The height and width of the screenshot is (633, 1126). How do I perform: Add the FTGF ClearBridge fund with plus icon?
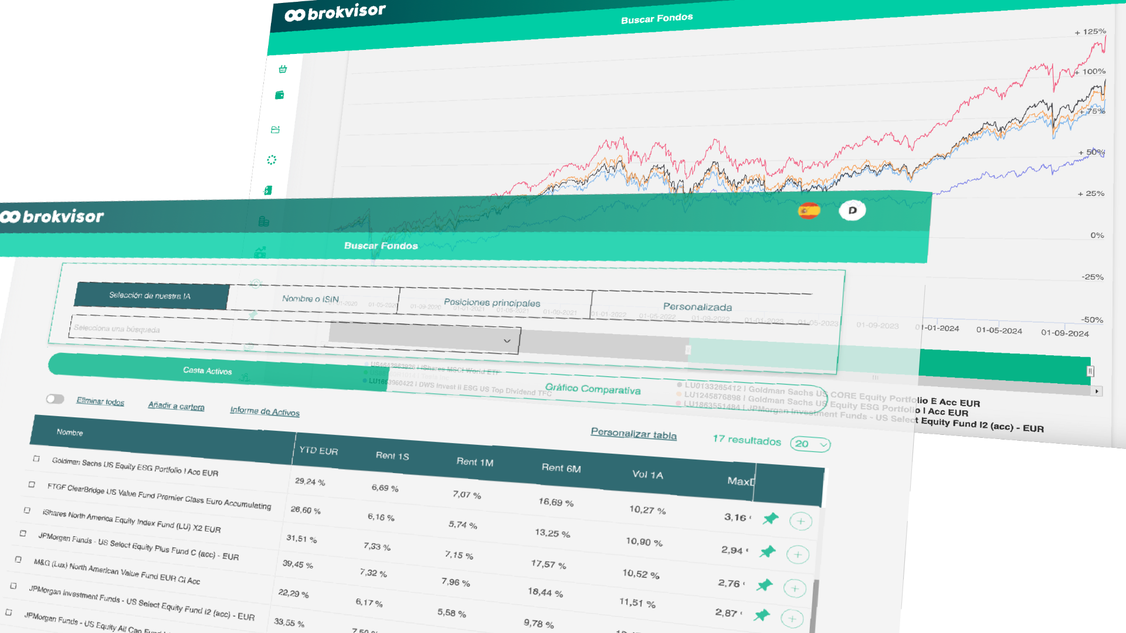[798, 554]
